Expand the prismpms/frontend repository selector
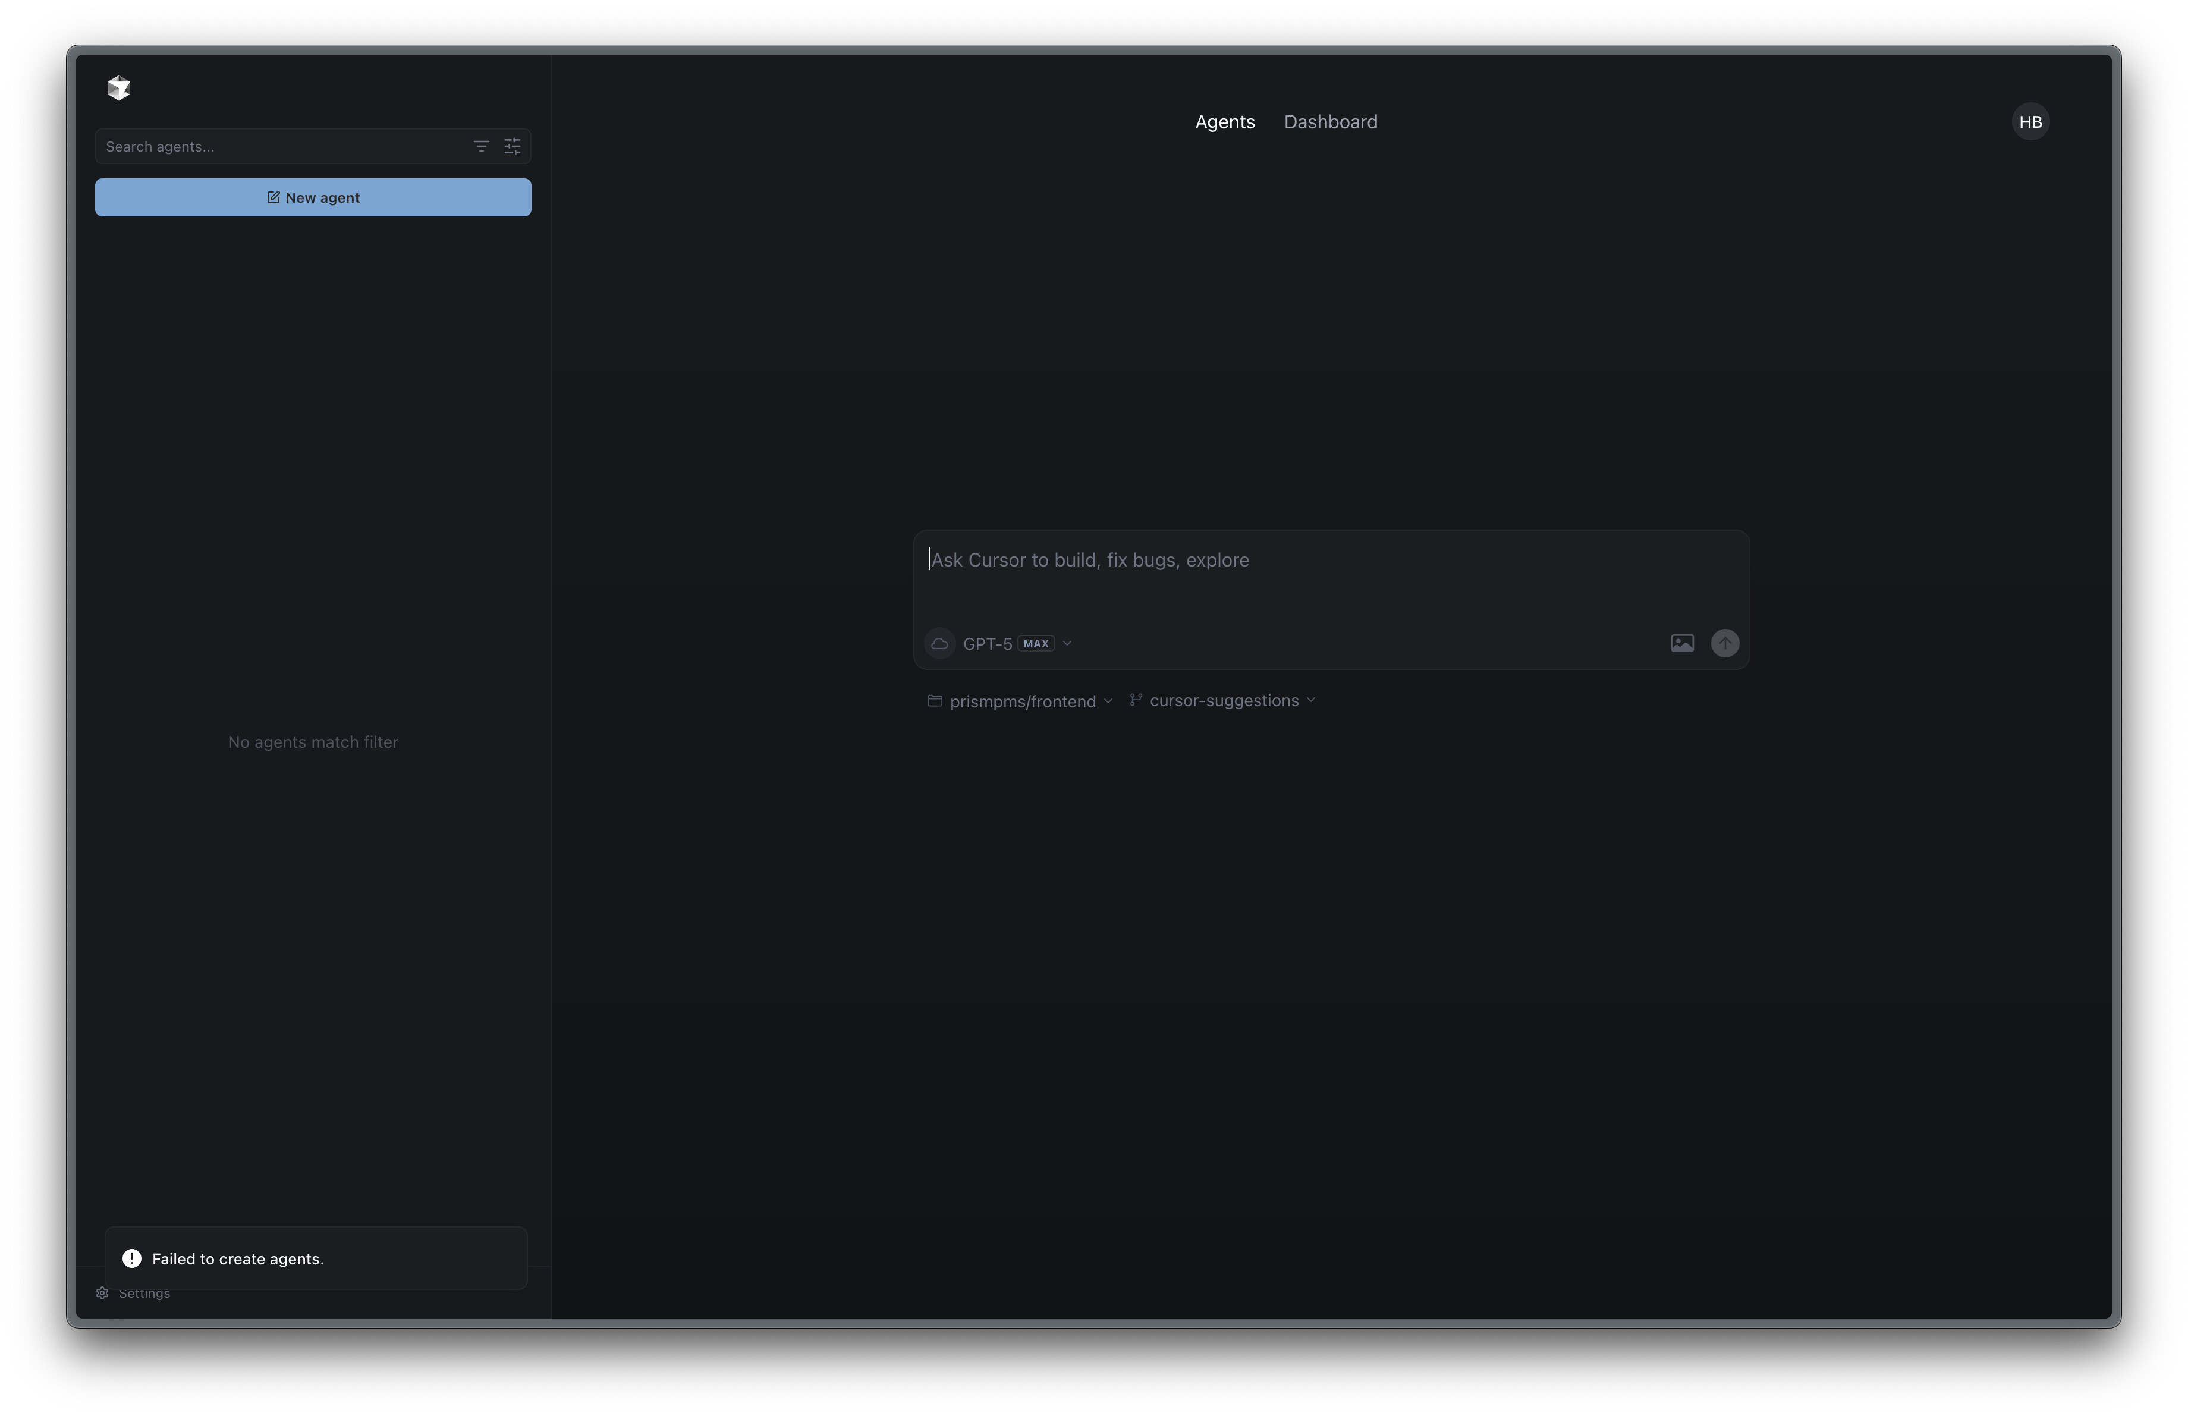Image resolution: width=2188 pixels, height=1416 pixels. pos(1021,701)
